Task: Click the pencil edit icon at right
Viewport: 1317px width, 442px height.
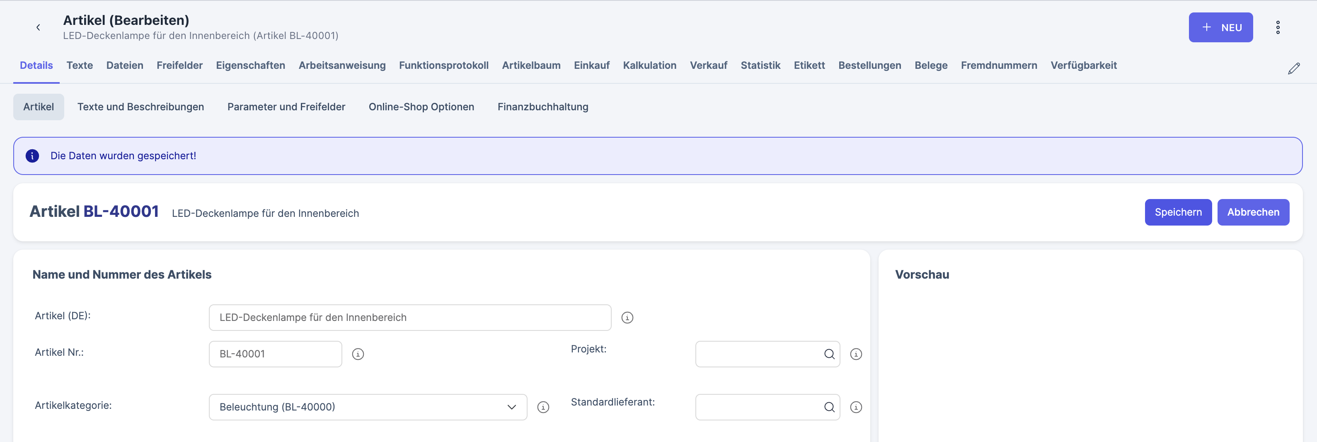Action: click(1293, 68)
